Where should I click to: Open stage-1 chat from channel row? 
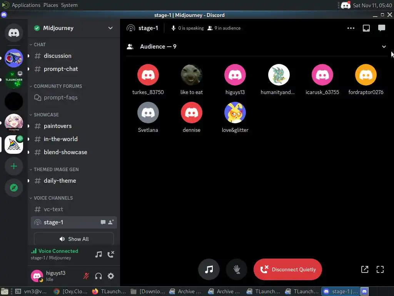coord(103,222)
